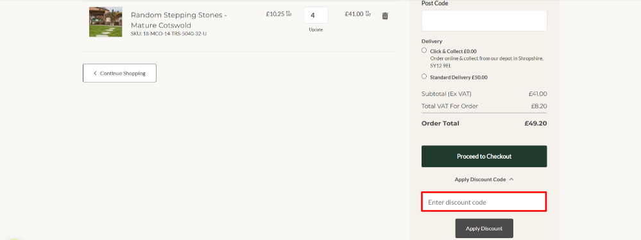
Task: Click the Subtotal (Ex VAT) label
Action: point(447,93)
